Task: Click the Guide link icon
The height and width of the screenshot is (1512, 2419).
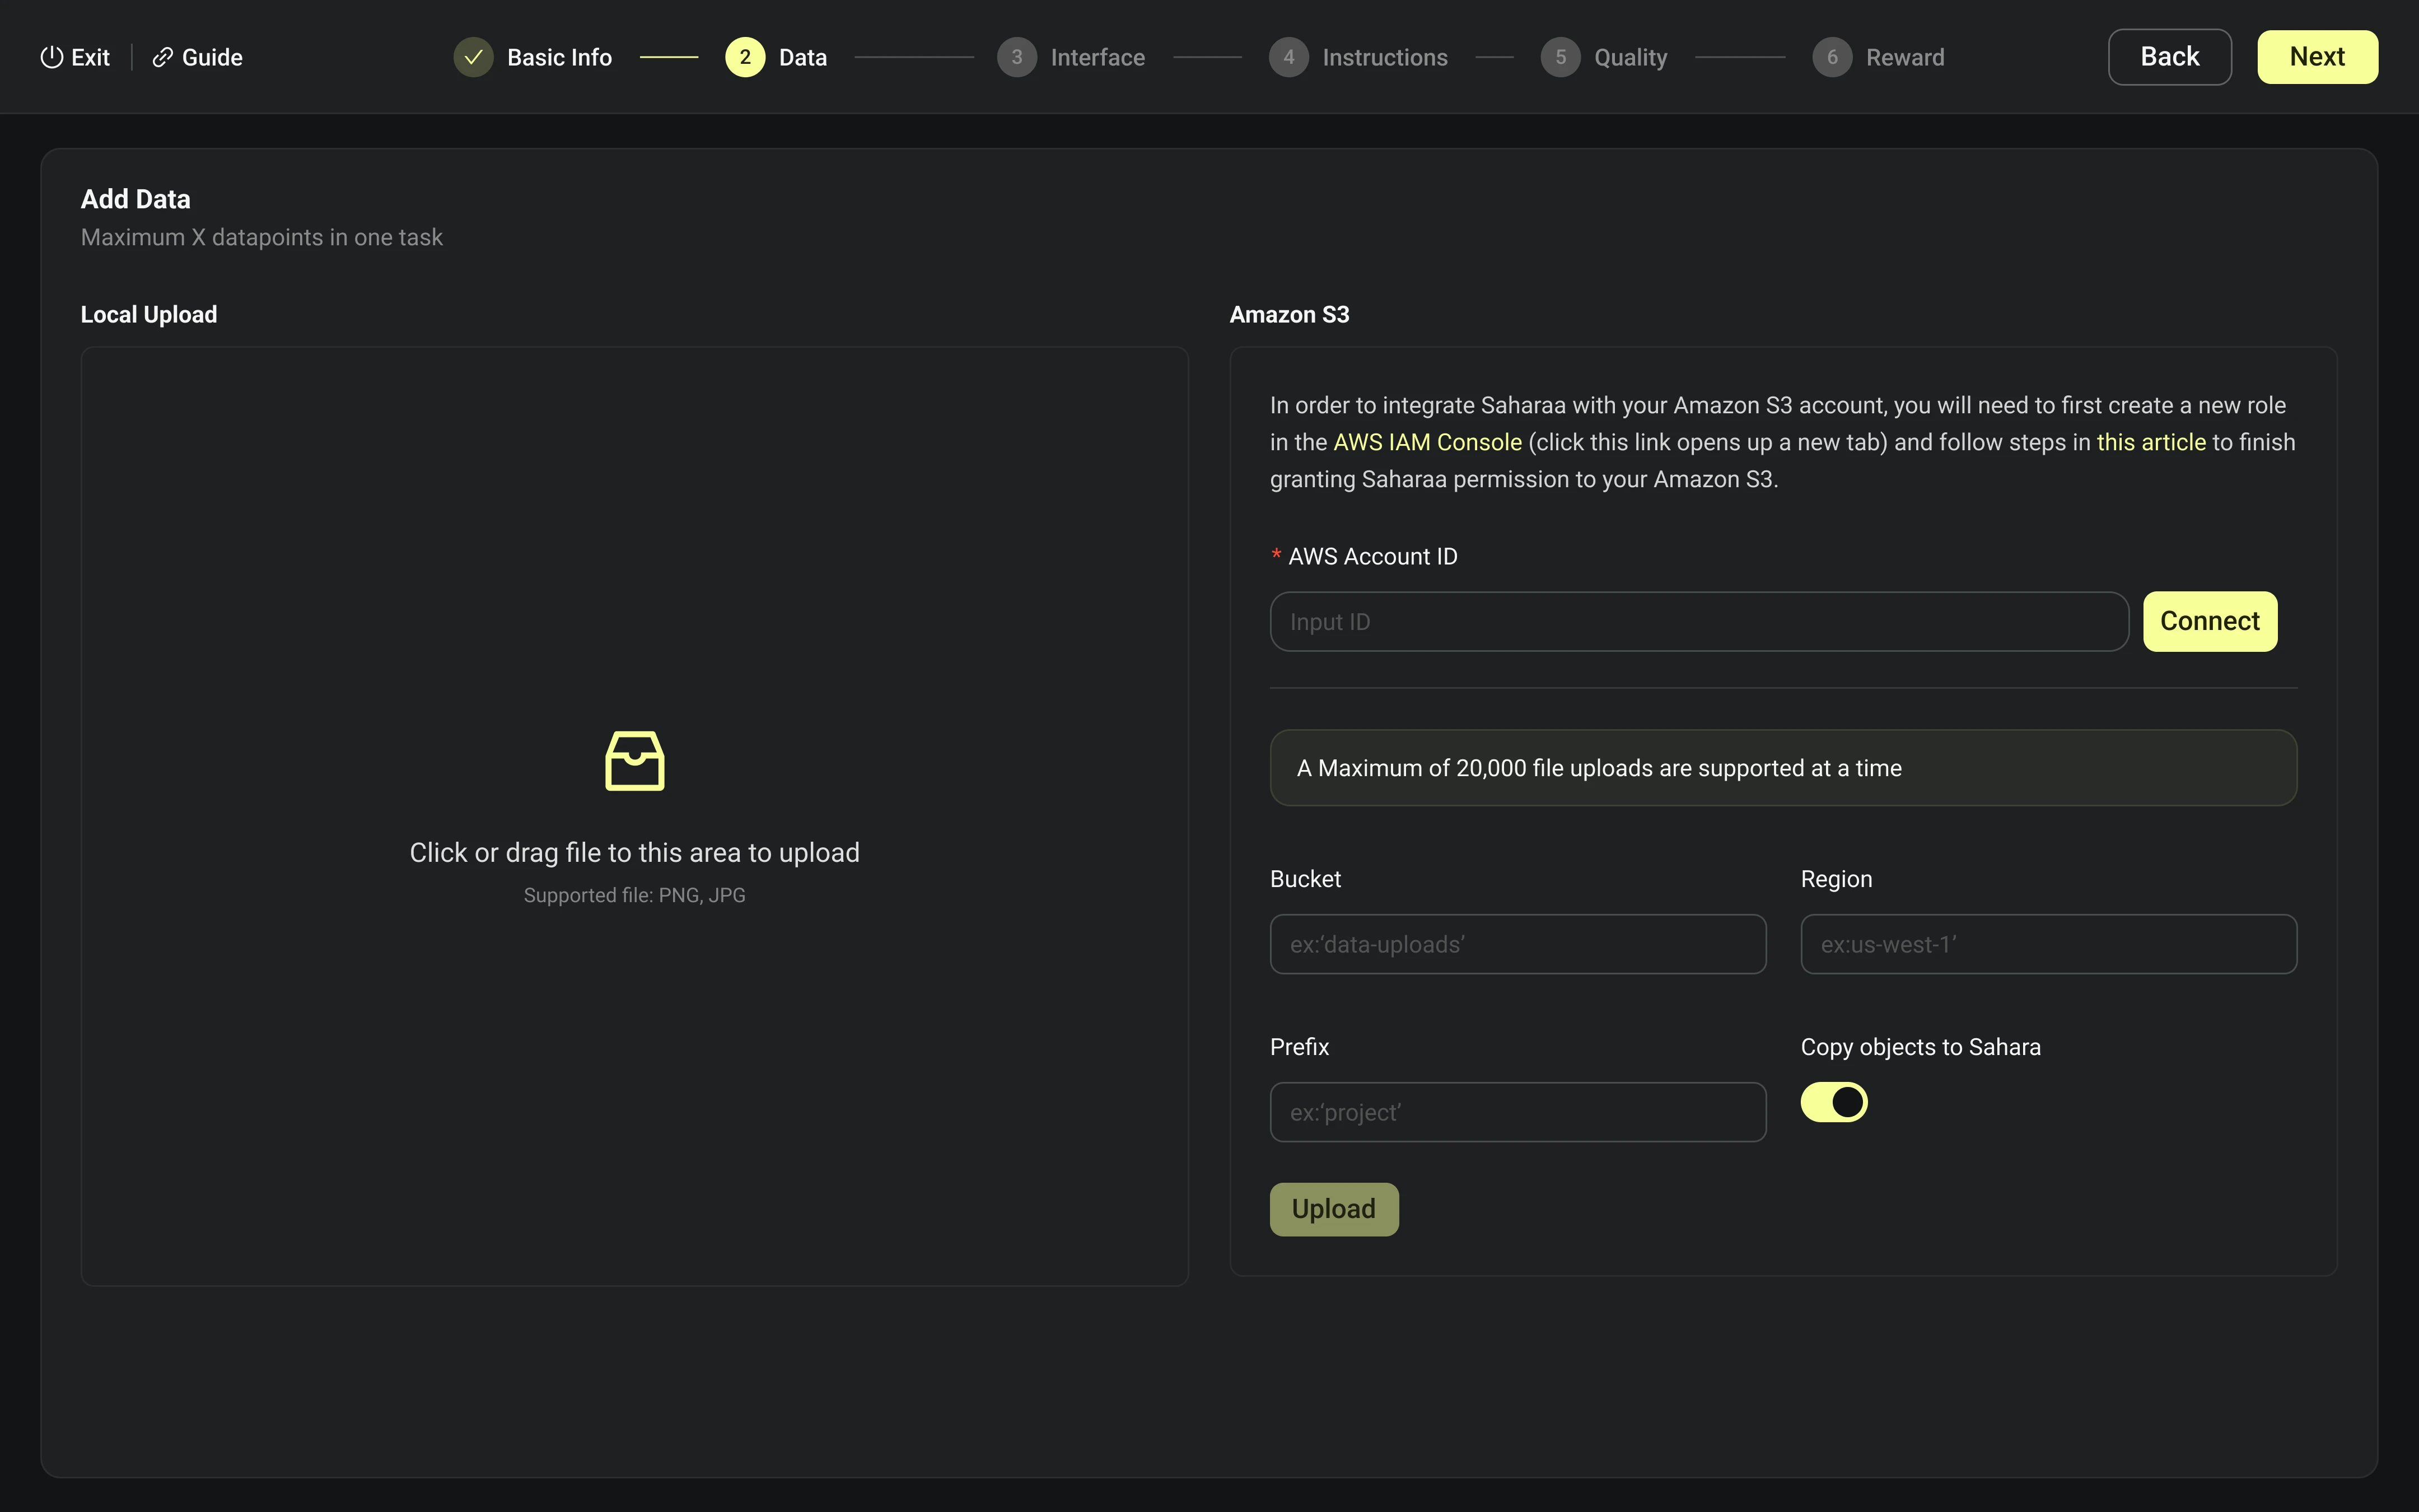Action: click(x=162, y=57)
